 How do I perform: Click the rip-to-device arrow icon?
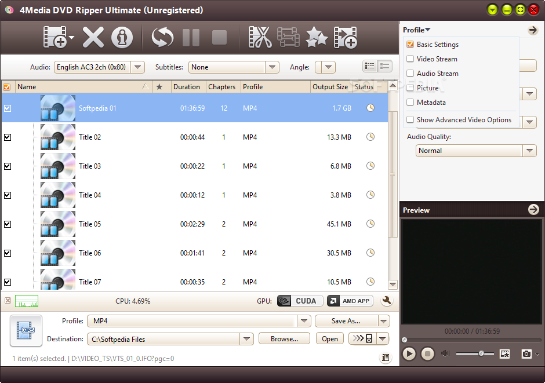(x=363, y=338)
